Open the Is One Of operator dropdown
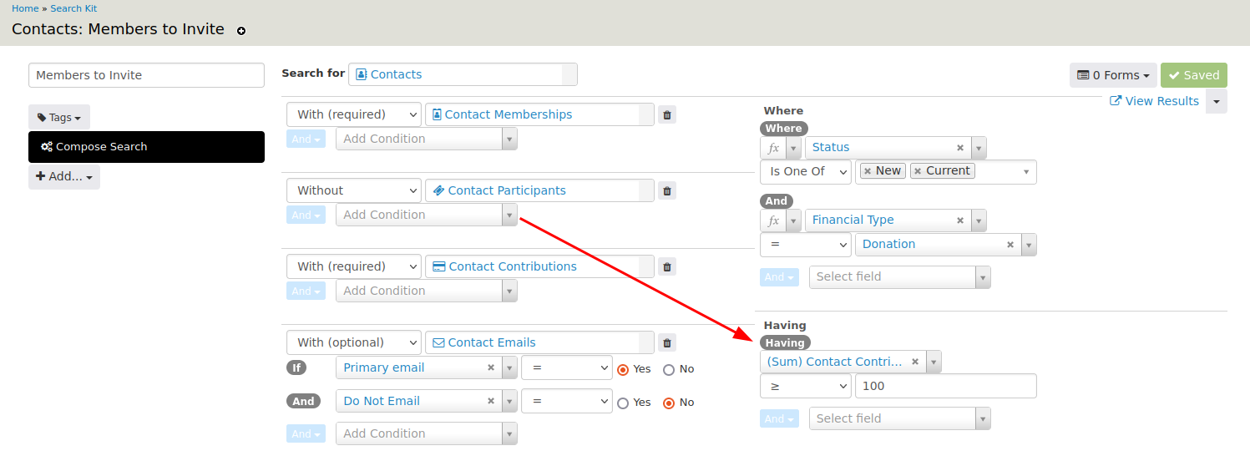Viewport: 1250px width, 451px height. coord(805,171)
